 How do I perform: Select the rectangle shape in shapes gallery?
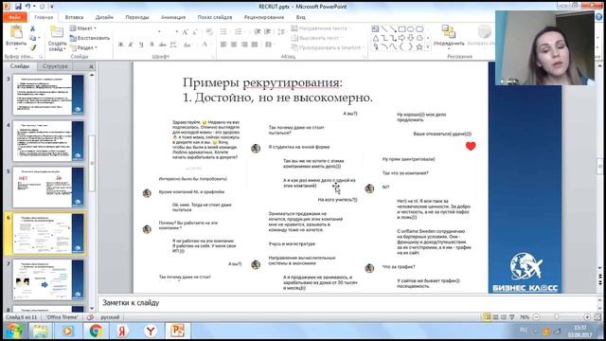click(x=401, y=29)
